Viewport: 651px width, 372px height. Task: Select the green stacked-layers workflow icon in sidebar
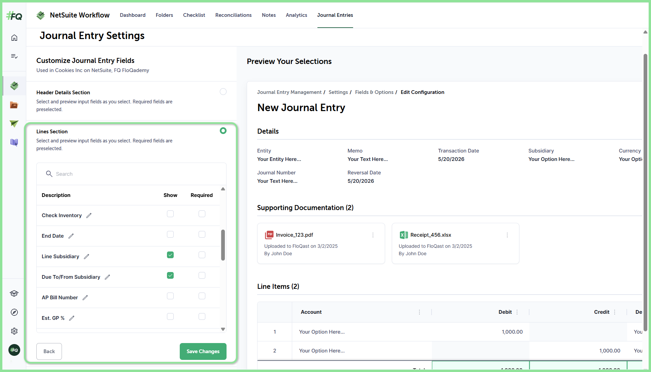[14, 86]
